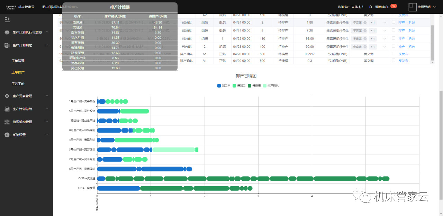This screenshot has height=216, width=443.
Task: Check the checkbox in the 1.80 hours row
Action: pos(394,22)
